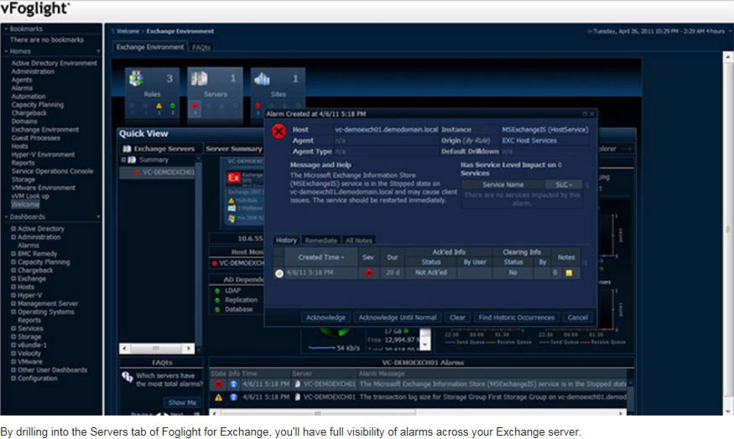The width and height of the screenshot is (734, 439).
Task: Click Find Historic Occurrences button
Action: (x=517, y=318)
